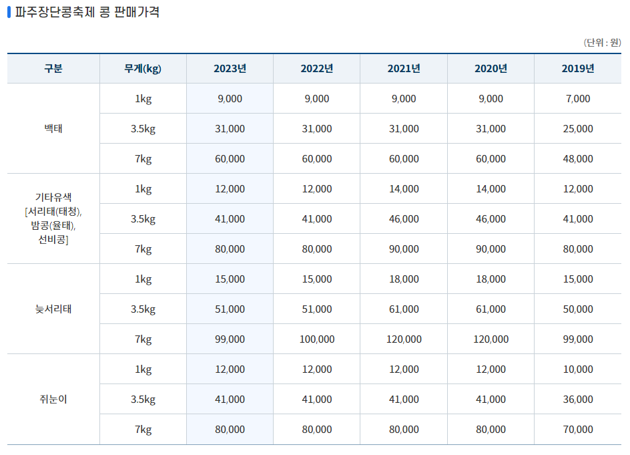
Task: Click the 늦서리태 row label
Action: pyautogui.click(x=53, y=308)
